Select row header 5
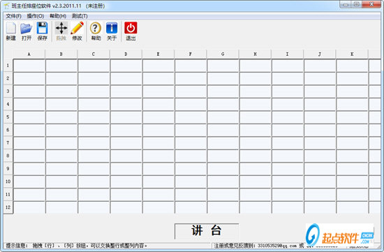Viewport: 384px width, 252px height. pyautogui.click(x=8, y=117)
